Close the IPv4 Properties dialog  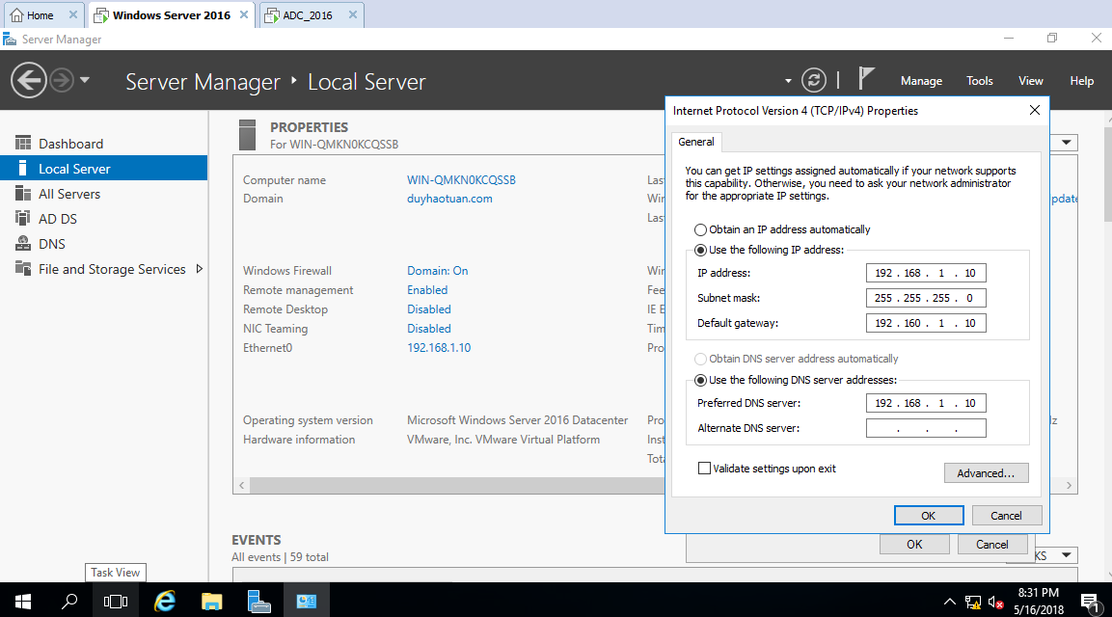coord(1035,110)
